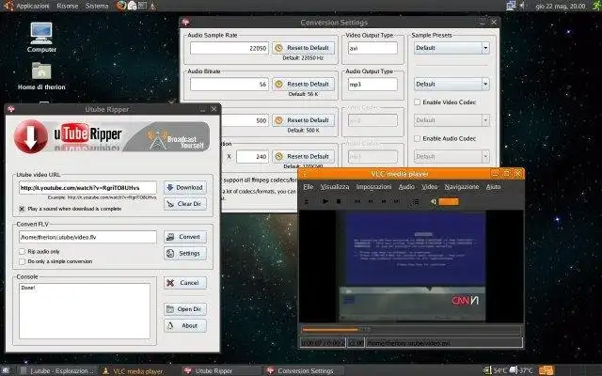Image resolution: width=602 pixels, height=376 pixels.
Task: Open the Audio menu in VLC
Action: [x=406, y=186]
